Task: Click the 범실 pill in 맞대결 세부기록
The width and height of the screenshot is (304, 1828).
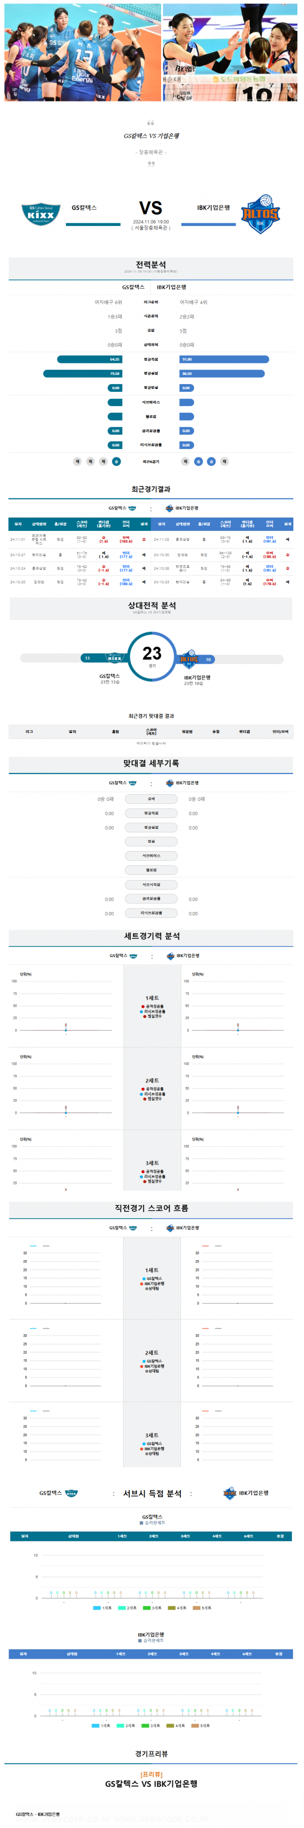Action: (151, 841)
